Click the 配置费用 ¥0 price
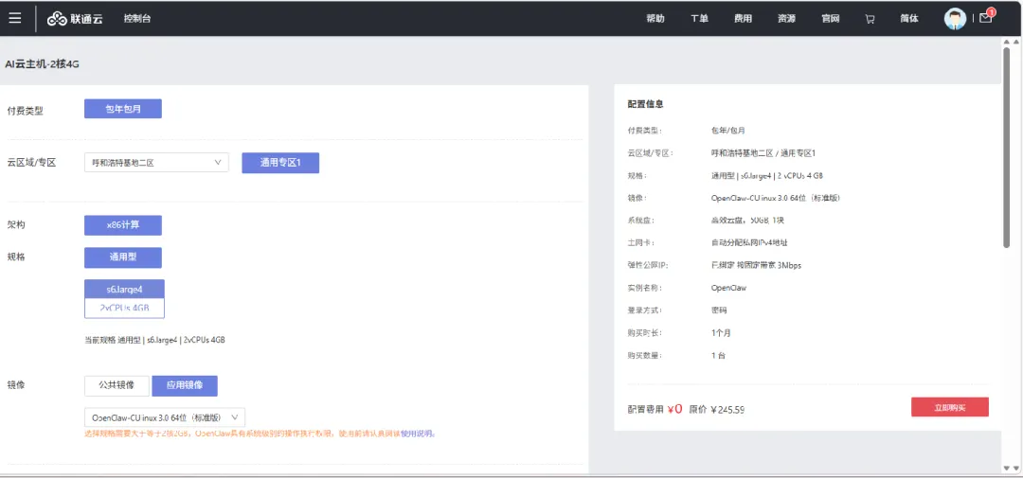1023x478 pixels. [655, 409]
